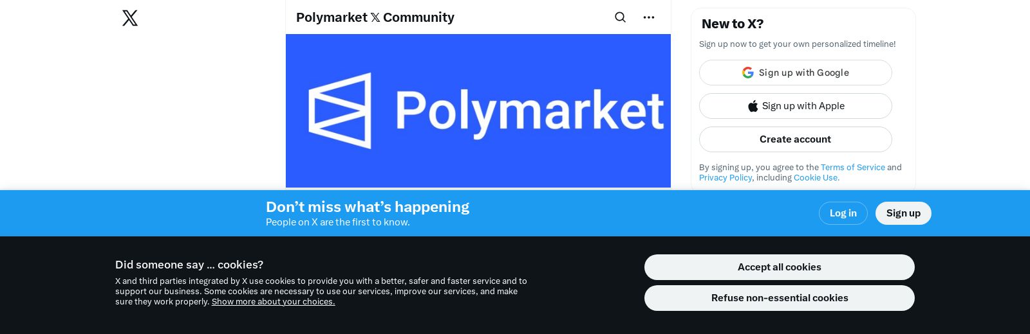Image resolution: width=1030 pixels, height=334 pixels.
Task: Click the X logo home icon
Action: pos(130,18)
